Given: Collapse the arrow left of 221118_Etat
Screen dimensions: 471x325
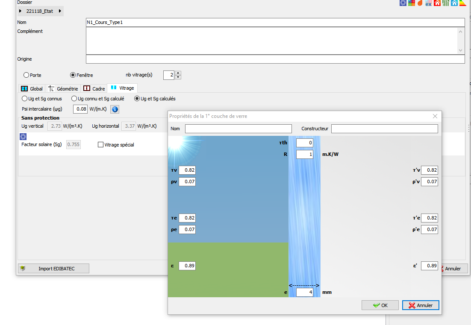Looking at the screenshot, I should [21, 11].
